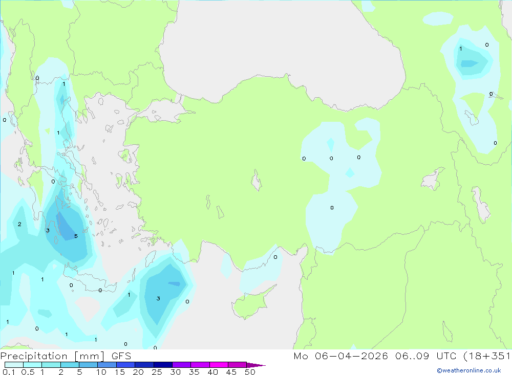Image resolution: width=512 pixels, height=375 pixels.
Task: Pick the 10–15 mm legend color swatch
Action: 107,365
